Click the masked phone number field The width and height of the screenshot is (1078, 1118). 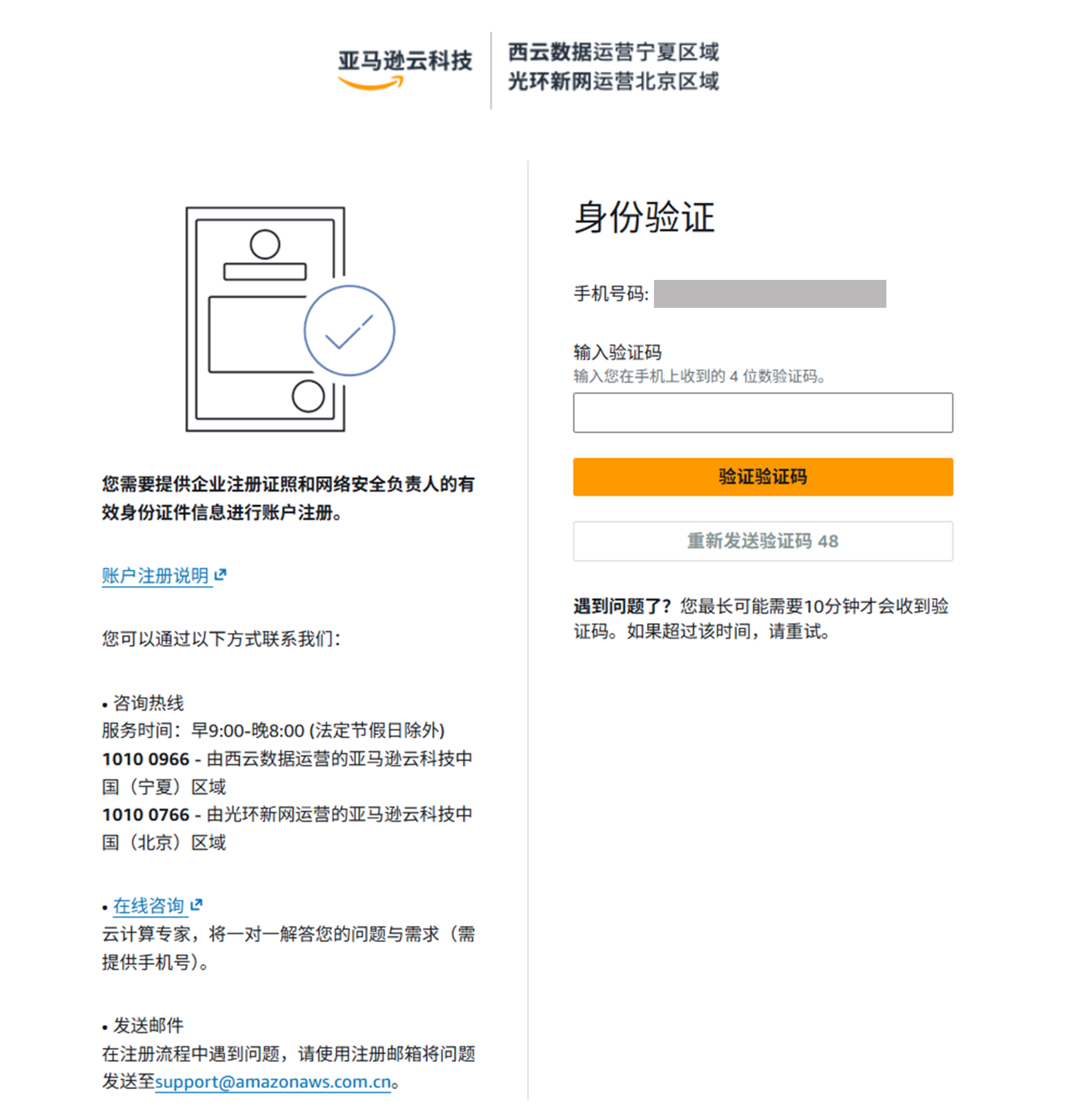pos(770,294)
